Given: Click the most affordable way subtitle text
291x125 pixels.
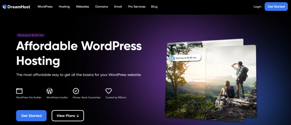Looking at the screenshot, I should point(79,75).
